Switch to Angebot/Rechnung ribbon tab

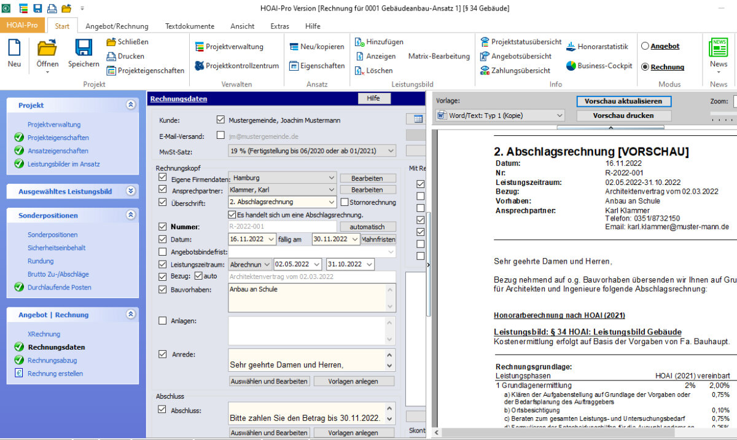pyautogui.click(x=117, y=26)
